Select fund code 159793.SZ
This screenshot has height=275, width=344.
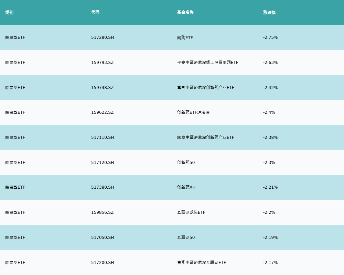tap(103, 63)
